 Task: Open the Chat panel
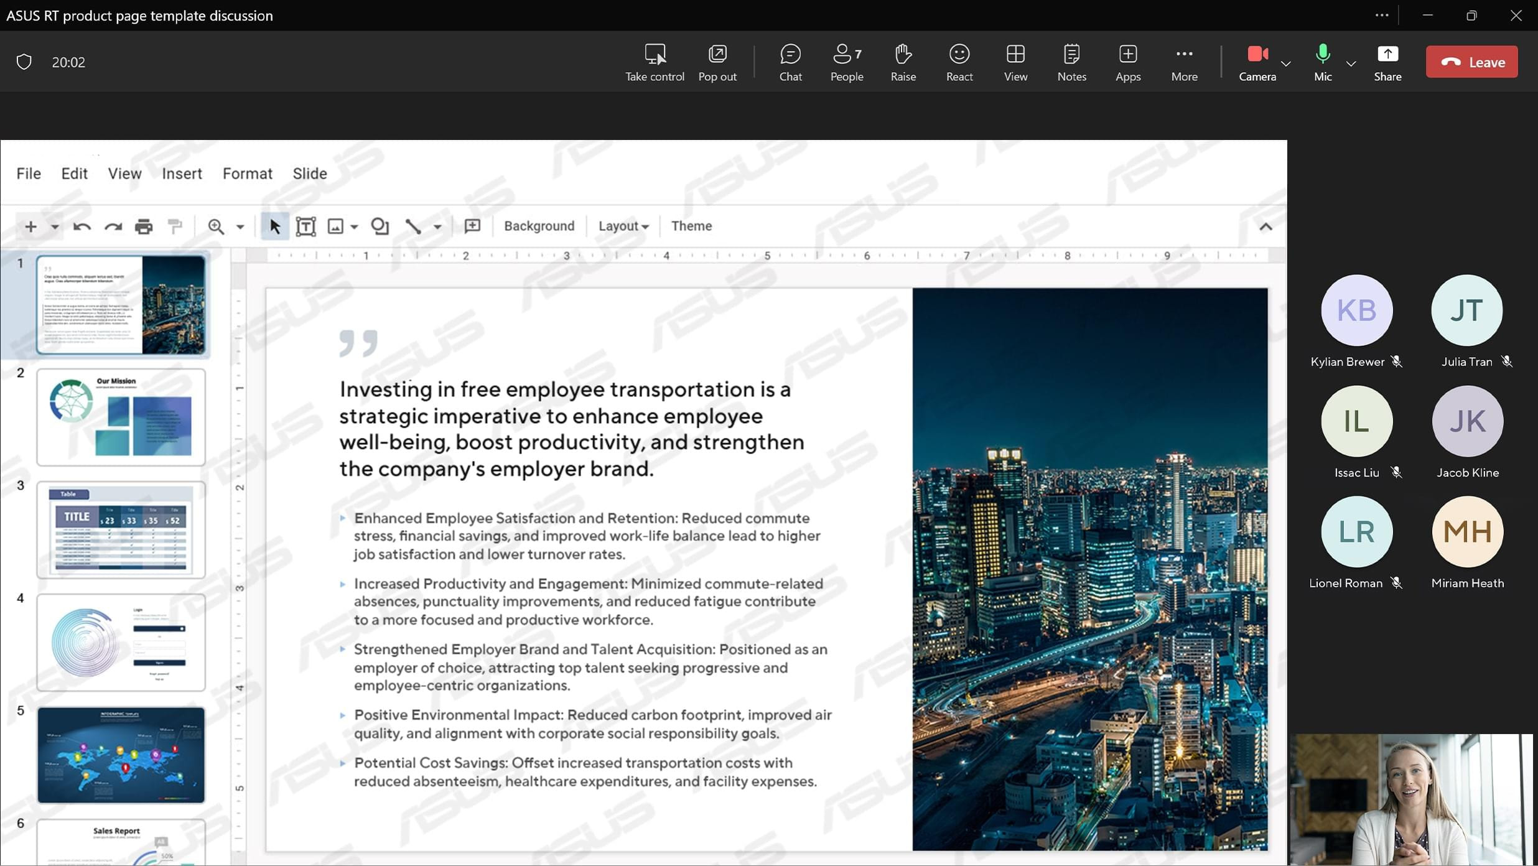click(x=790, y=62)
